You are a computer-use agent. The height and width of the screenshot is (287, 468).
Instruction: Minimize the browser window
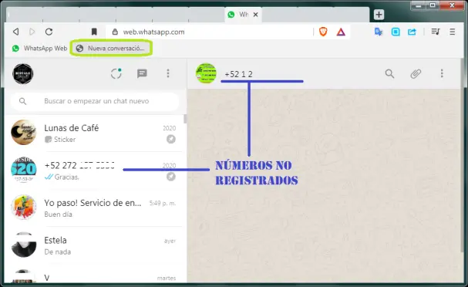[418, 5]
